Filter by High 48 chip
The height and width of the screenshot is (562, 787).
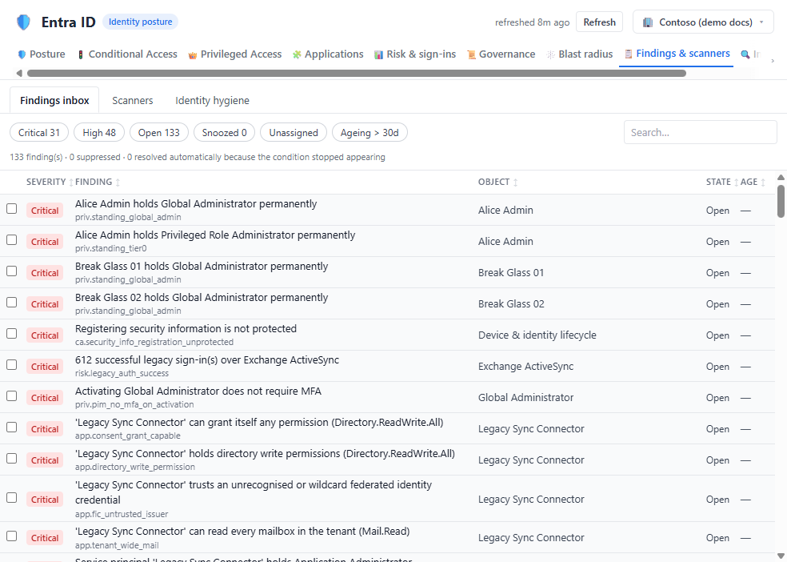tap(99, 133)
